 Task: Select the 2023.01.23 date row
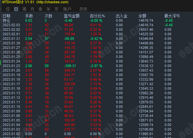pyautogui.click(x=11, y=66)
